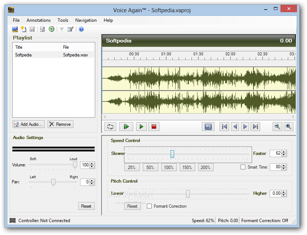
Task: Click the Title column header
Action: pyautogui.click(x=37, y=47)
